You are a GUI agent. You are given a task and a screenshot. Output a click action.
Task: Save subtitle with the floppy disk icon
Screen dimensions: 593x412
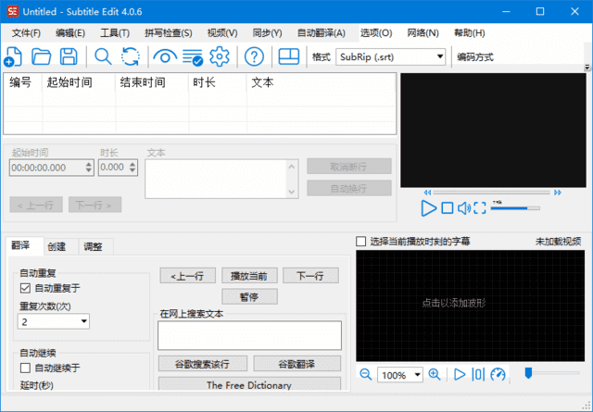click(x=69, y=56)
